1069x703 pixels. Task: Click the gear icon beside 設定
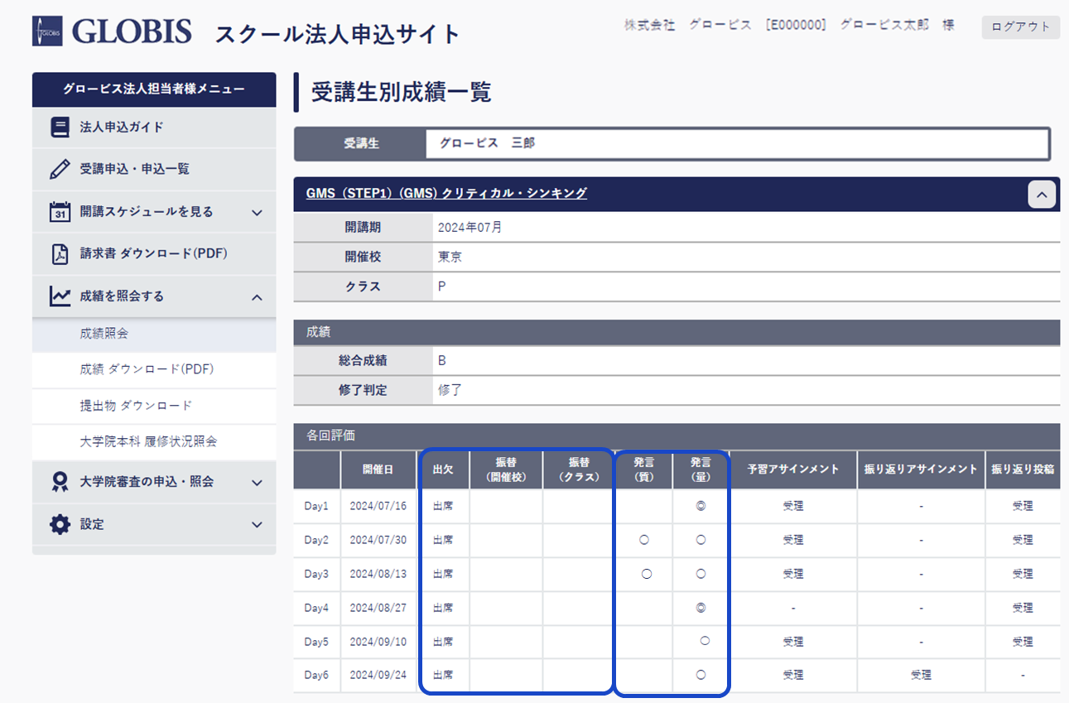[60, 525]
